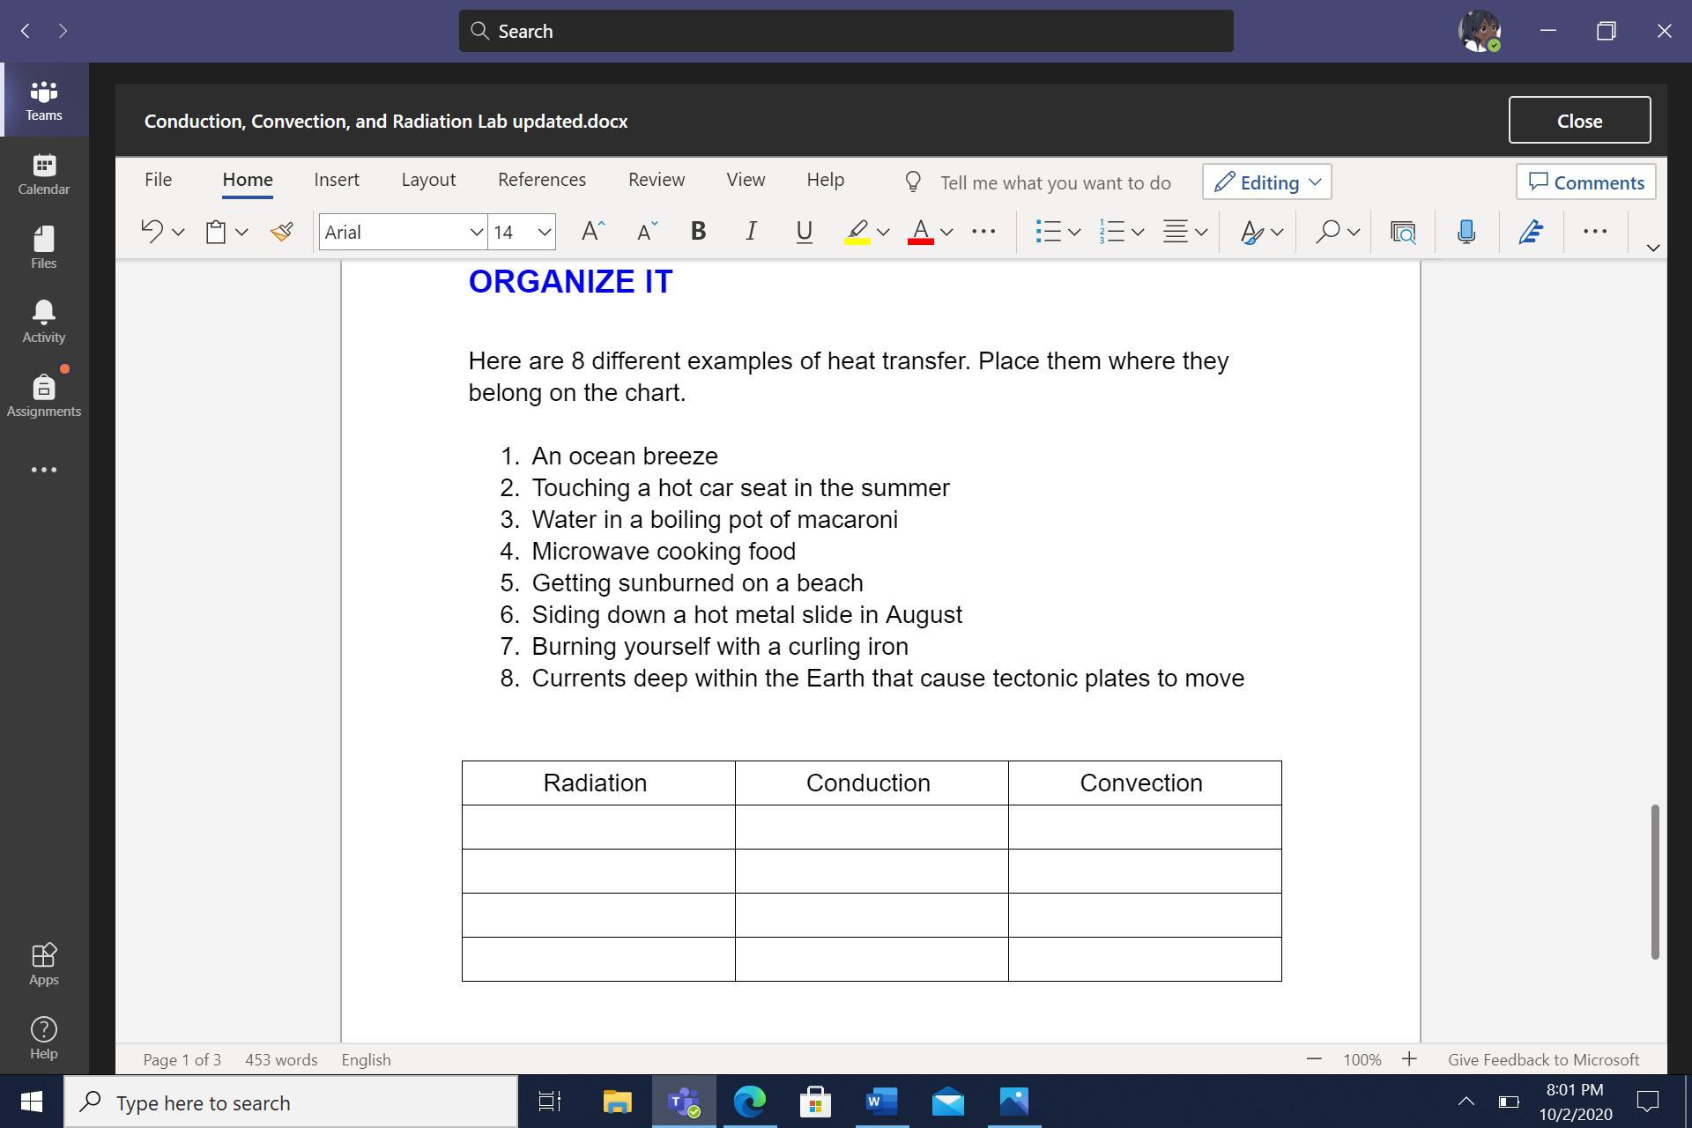1692x1128 pixels.
Task: Expand the Editing mode dropdown
Action: [x=1266, y=182]
